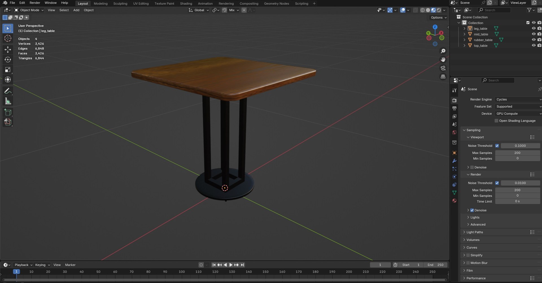
Task: Select the Add Cube tool
Action: [x=8, y=112]
